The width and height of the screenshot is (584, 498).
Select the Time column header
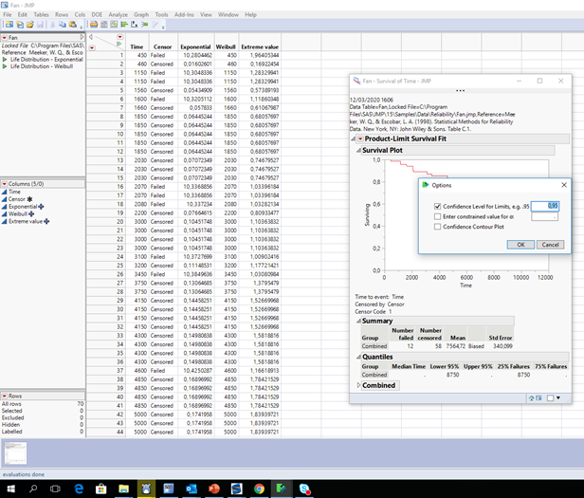137,47
